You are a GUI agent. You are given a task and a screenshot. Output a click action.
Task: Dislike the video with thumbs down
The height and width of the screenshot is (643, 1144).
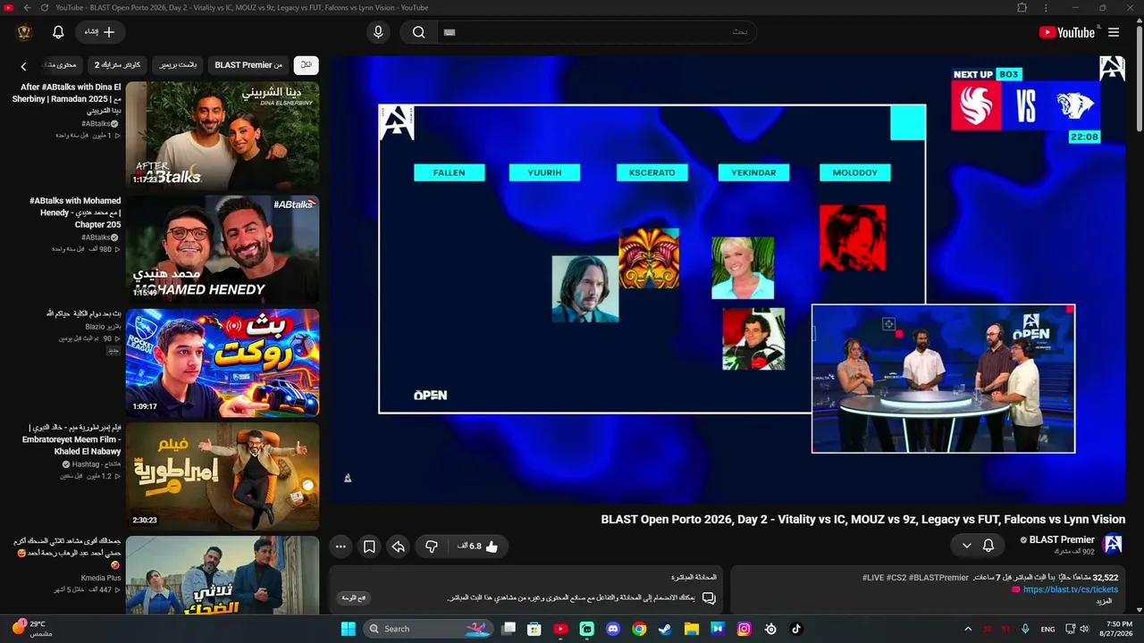[x=432, y=546]
